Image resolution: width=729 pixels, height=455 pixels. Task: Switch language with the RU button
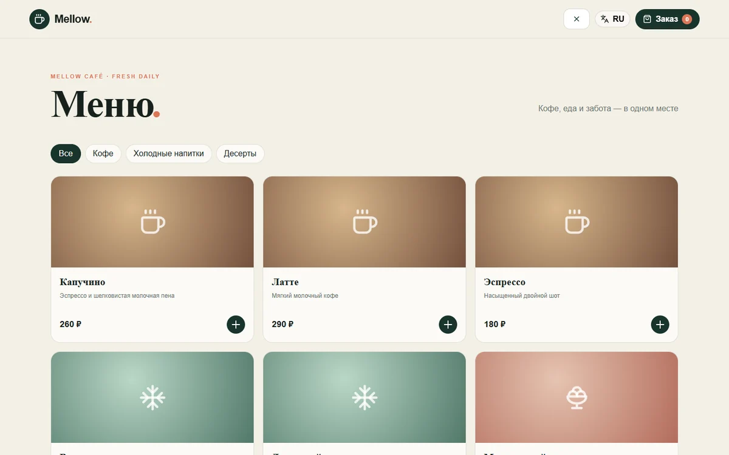click(612, 19)
